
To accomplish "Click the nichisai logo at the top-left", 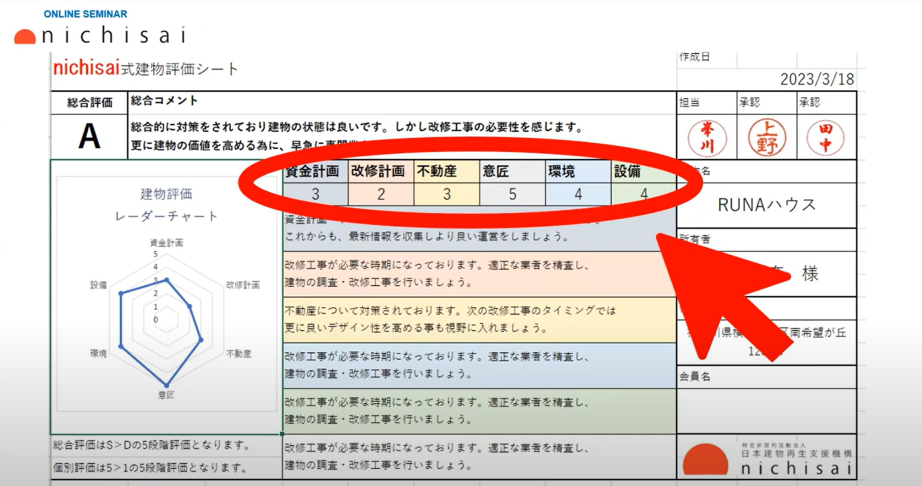I will tap(100, 35).
